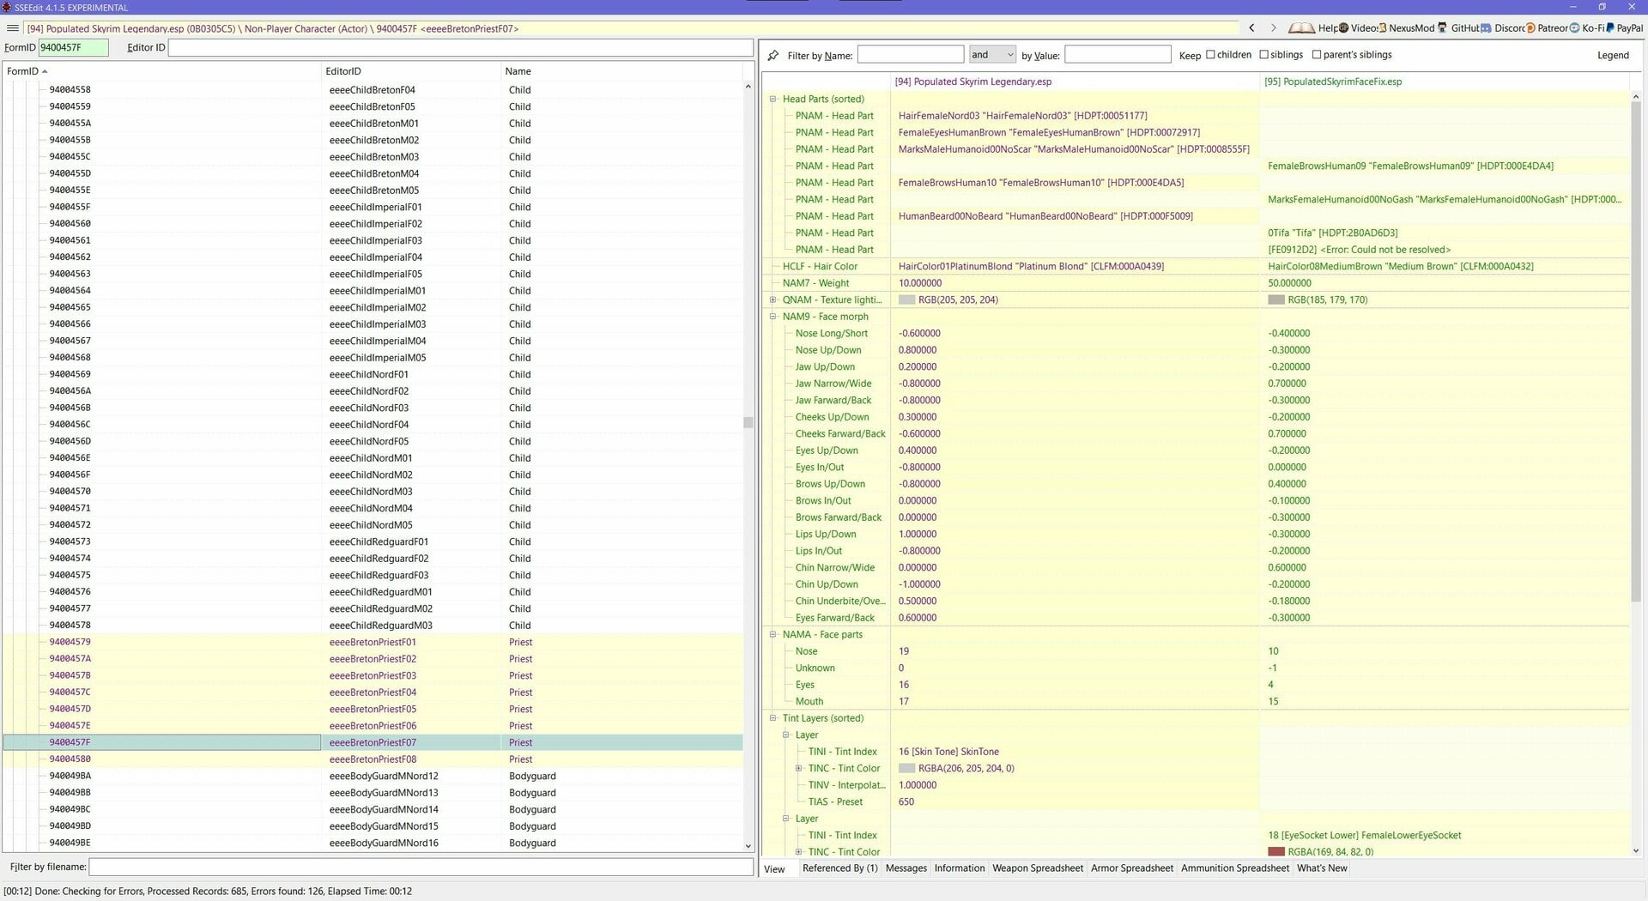Sort by FormID column arrow
The height and width of the screenshot is (901, 1648).
click(x=45, y=71)
